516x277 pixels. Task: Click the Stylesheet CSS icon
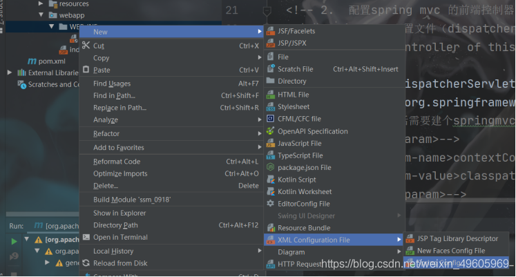pyautogui.click(x=271, y=107)
